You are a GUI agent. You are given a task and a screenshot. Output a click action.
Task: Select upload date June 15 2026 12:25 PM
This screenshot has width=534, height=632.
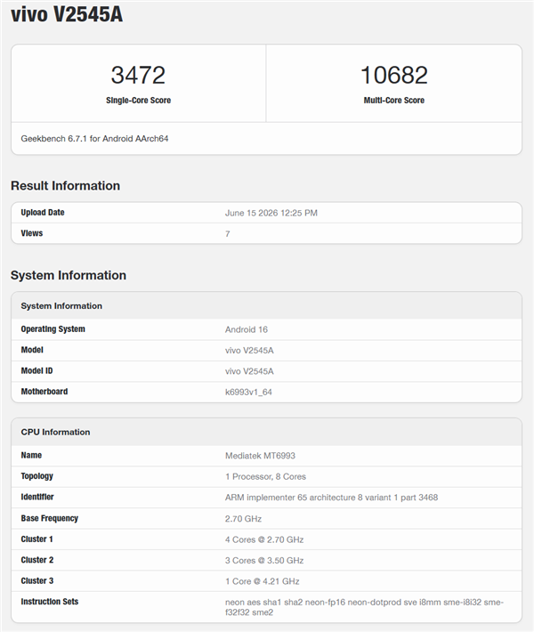click(271, 213)
